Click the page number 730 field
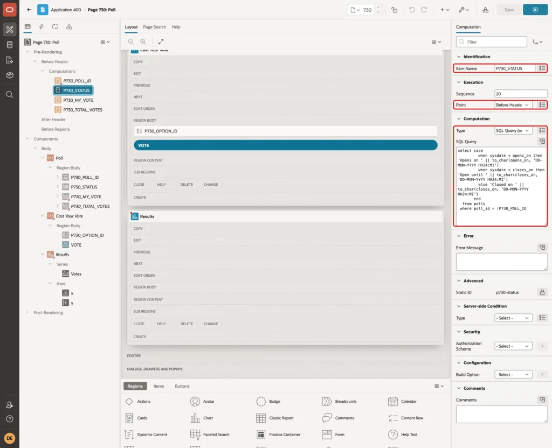The height and width of the screenshot is (448, 552). pos(368,10)
